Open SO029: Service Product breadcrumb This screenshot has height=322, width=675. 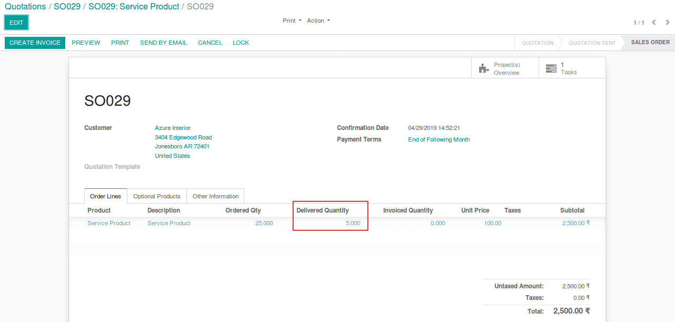pos(134,7)
